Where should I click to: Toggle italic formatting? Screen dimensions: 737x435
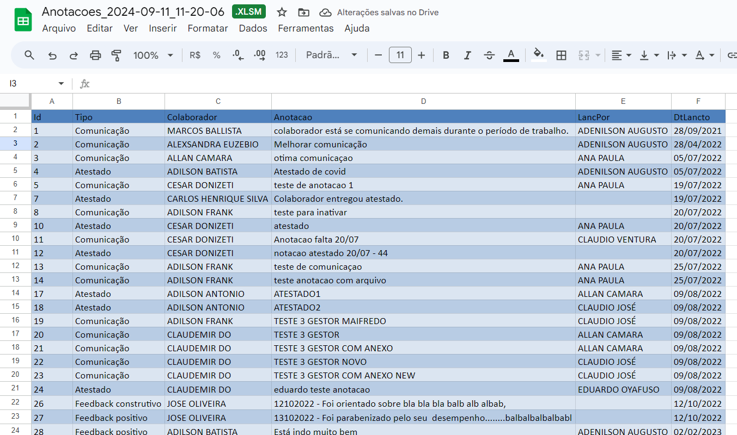coord(467,55)
